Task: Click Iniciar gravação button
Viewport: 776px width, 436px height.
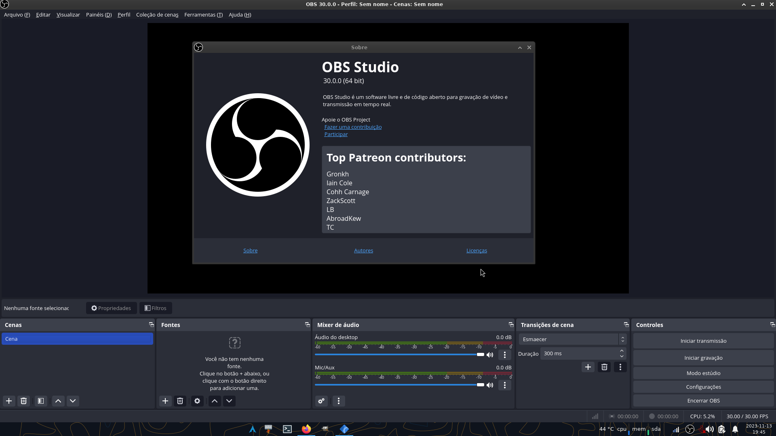Action: click(703, 358)
